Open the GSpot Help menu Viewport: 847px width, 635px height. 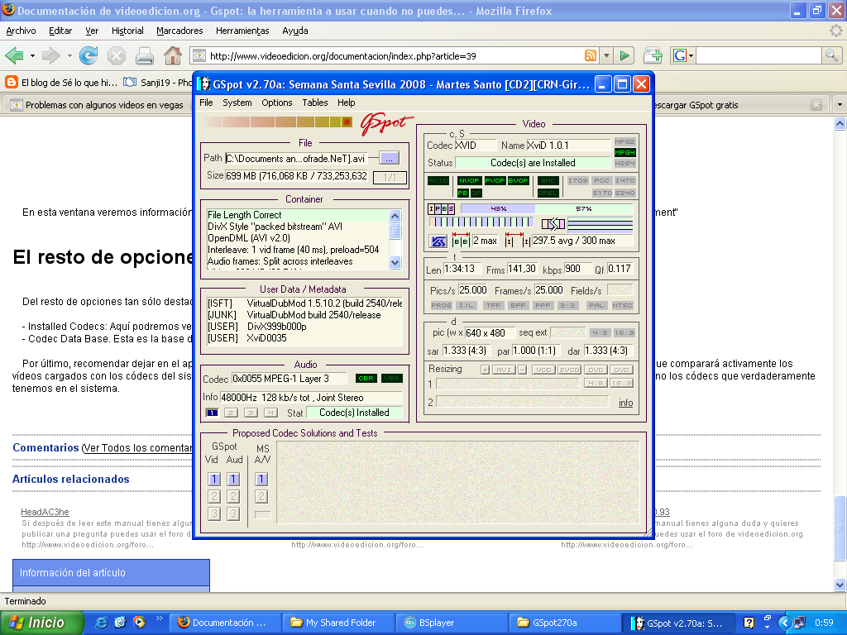pos(347,103)
